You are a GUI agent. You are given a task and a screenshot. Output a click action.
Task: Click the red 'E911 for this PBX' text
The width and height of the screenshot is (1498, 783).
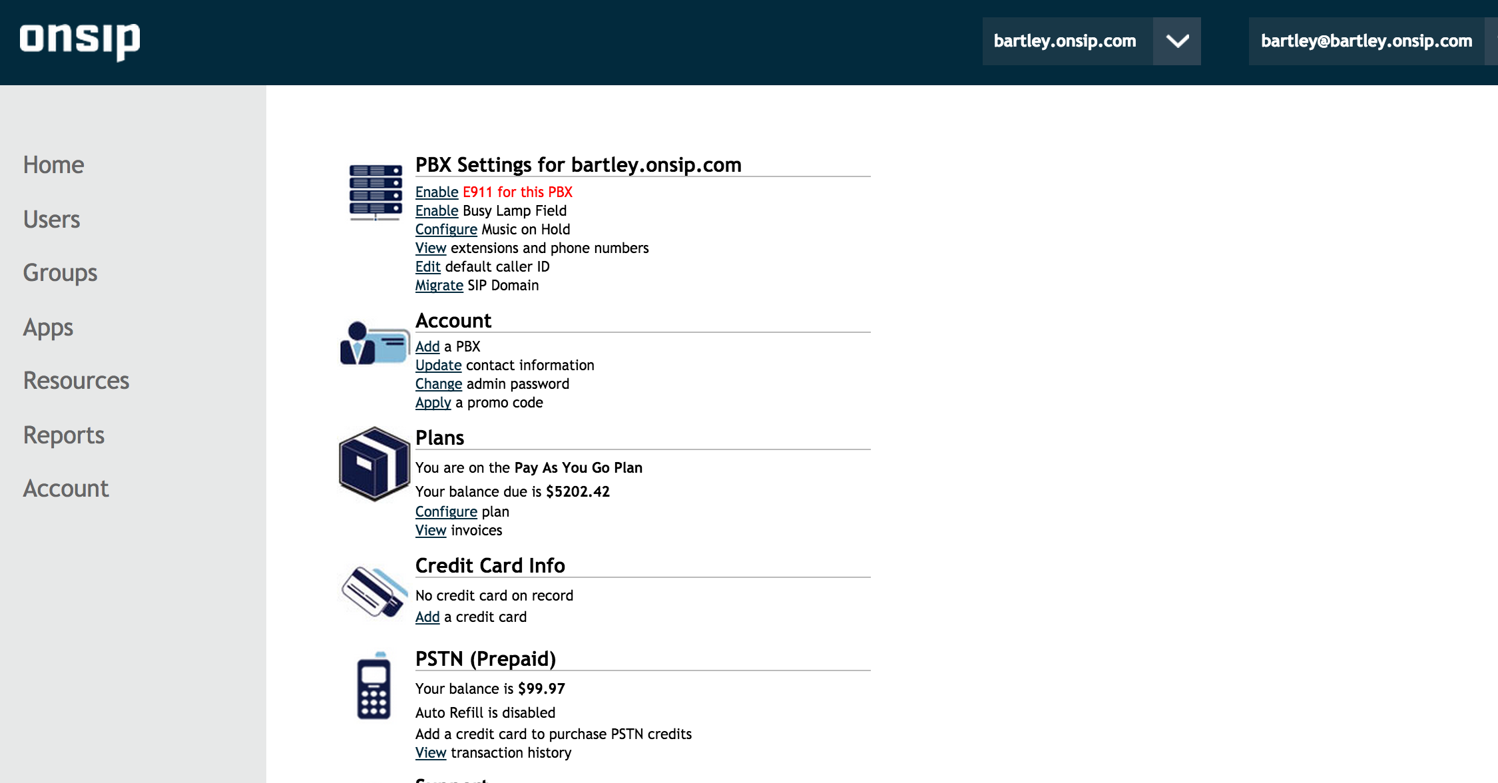click(517, 192)
